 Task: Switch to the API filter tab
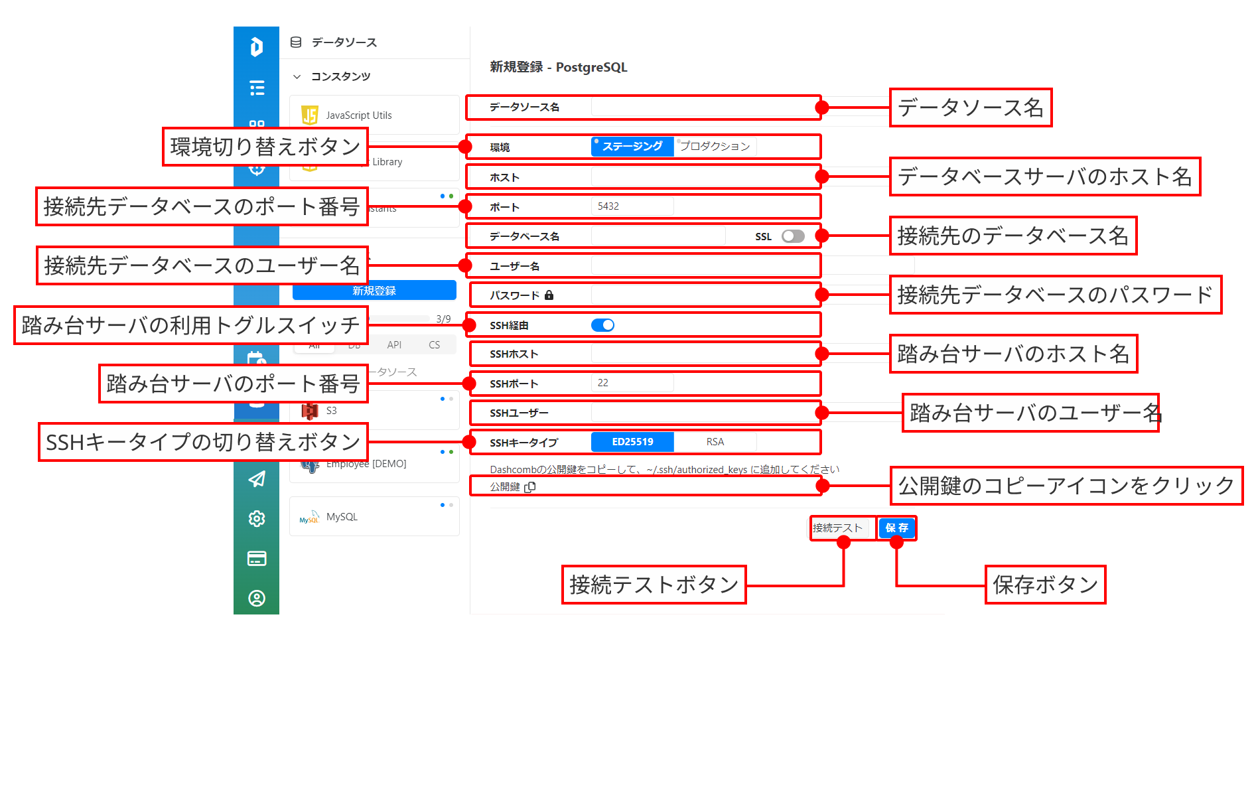394,345
